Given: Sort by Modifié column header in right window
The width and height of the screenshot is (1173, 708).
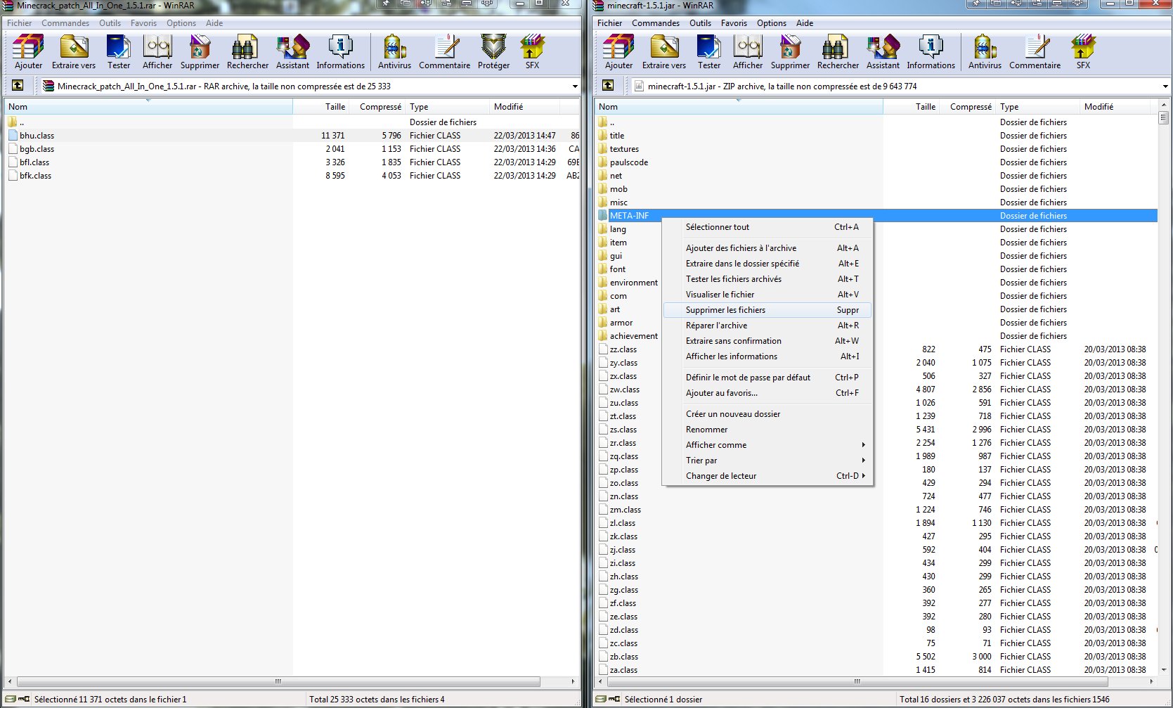Looking at the screenshot, I should click(1099, 107).
